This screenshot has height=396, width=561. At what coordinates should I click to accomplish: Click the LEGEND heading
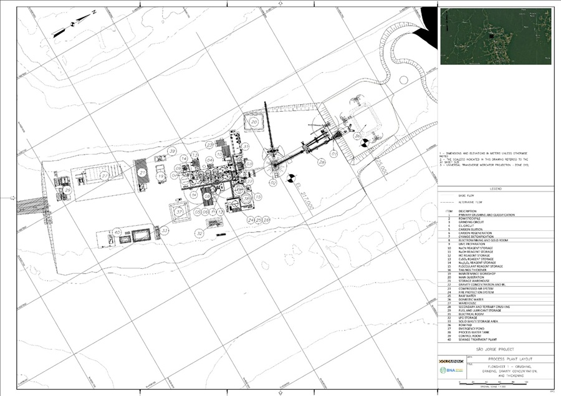(496, 189)
